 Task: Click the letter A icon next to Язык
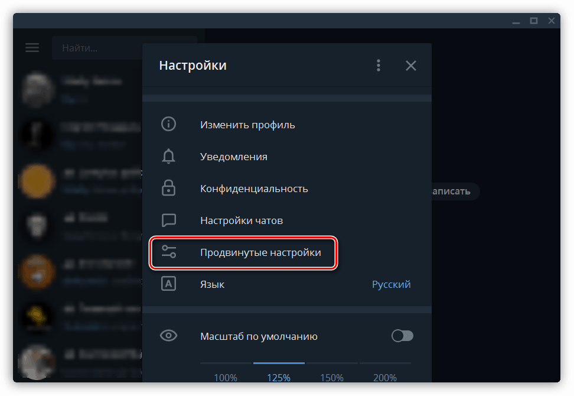169,284
